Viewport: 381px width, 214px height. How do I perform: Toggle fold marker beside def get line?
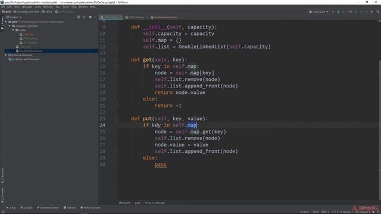(117, 59)
